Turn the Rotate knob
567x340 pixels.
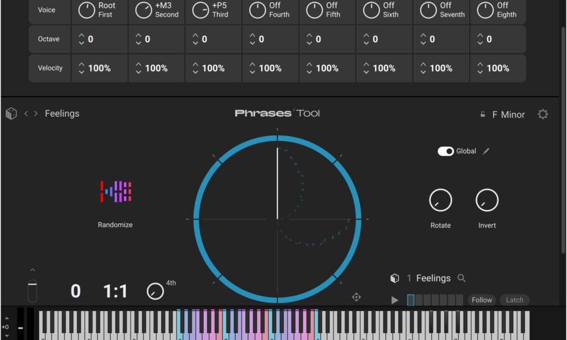point(440,200)
